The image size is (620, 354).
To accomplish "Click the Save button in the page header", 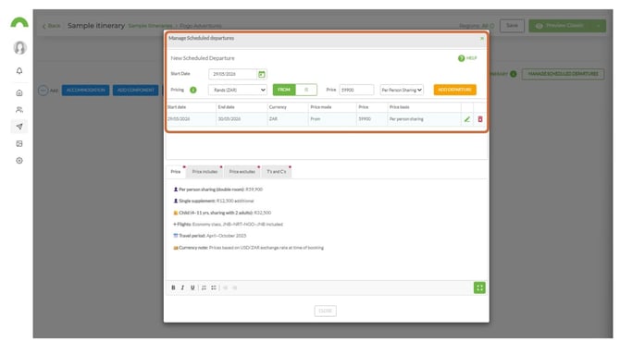I will point(512,26).
